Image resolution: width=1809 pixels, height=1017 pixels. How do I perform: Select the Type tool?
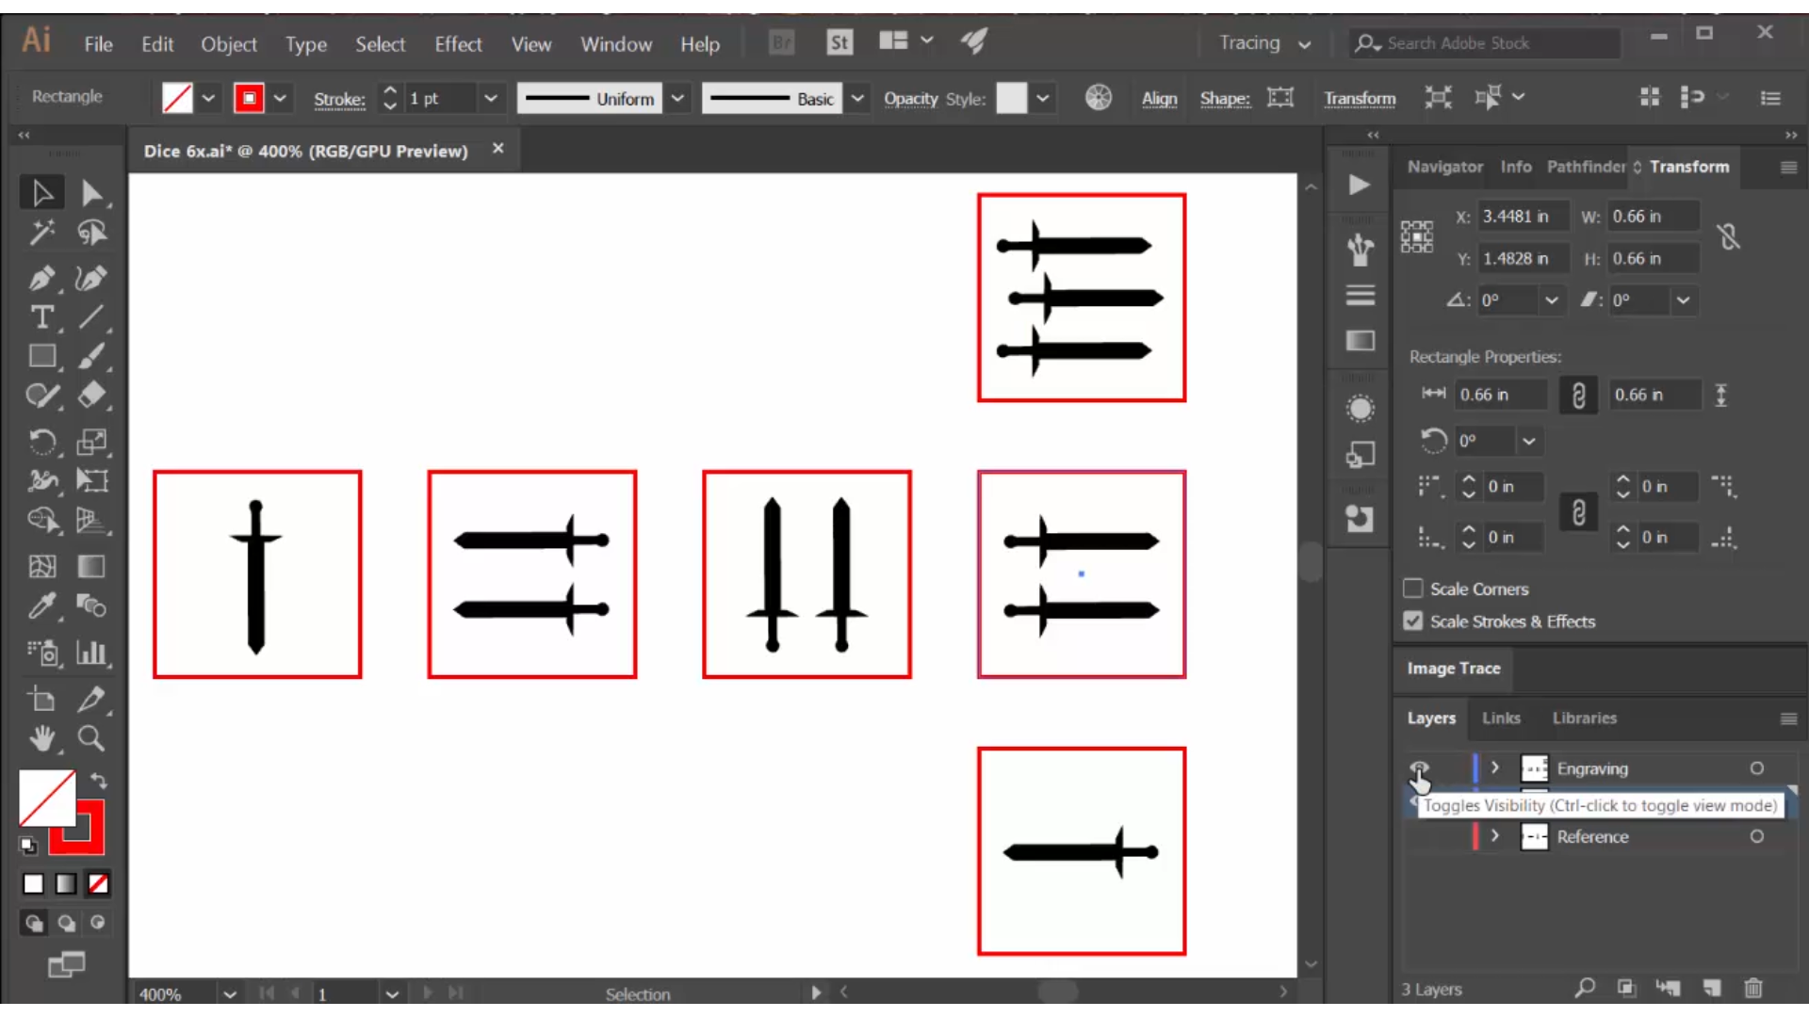41,316
